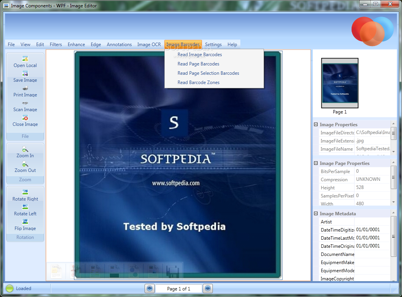Click the floppy disk save icon on canvas
This screenshot has height=297, width=402.
coord(173,271)
